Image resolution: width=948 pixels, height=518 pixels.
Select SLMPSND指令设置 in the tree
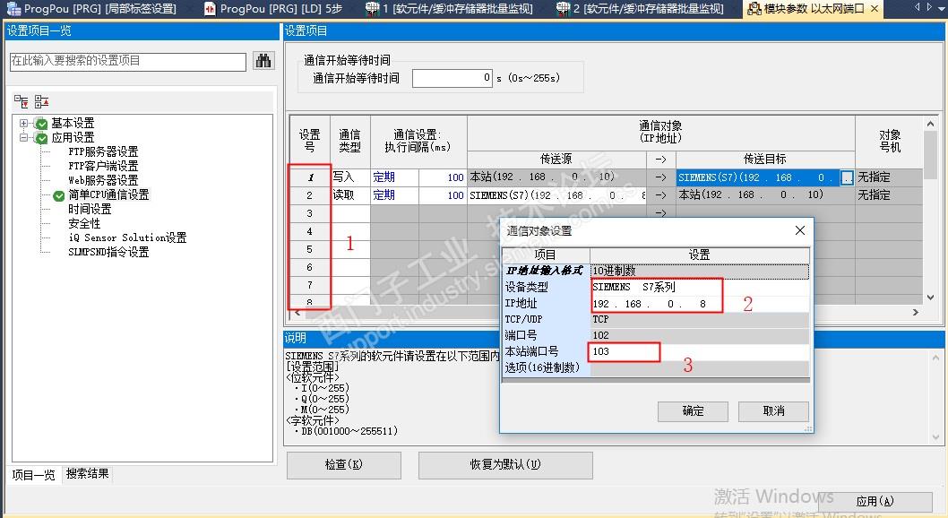click(108, 252)
